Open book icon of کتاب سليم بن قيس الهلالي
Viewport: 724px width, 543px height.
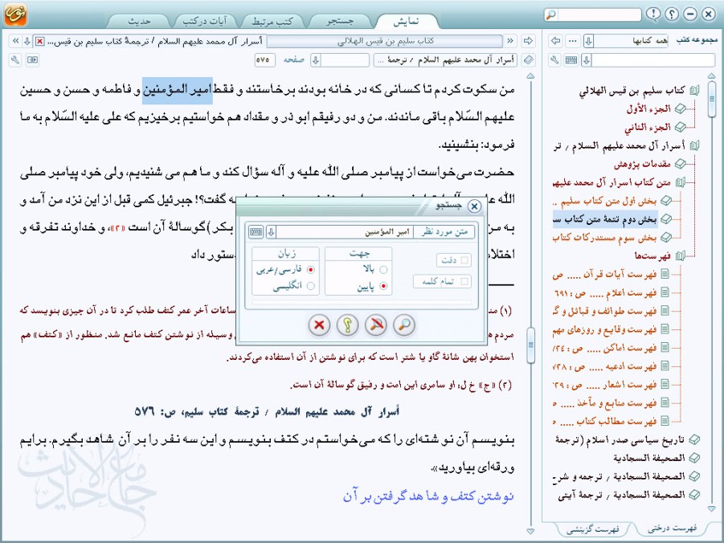[x=694, y=91]
